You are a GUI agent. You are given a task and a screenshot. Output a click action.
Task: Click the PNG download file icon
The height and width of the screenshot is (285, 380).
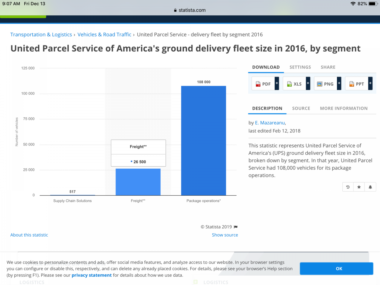pos(320,84)
